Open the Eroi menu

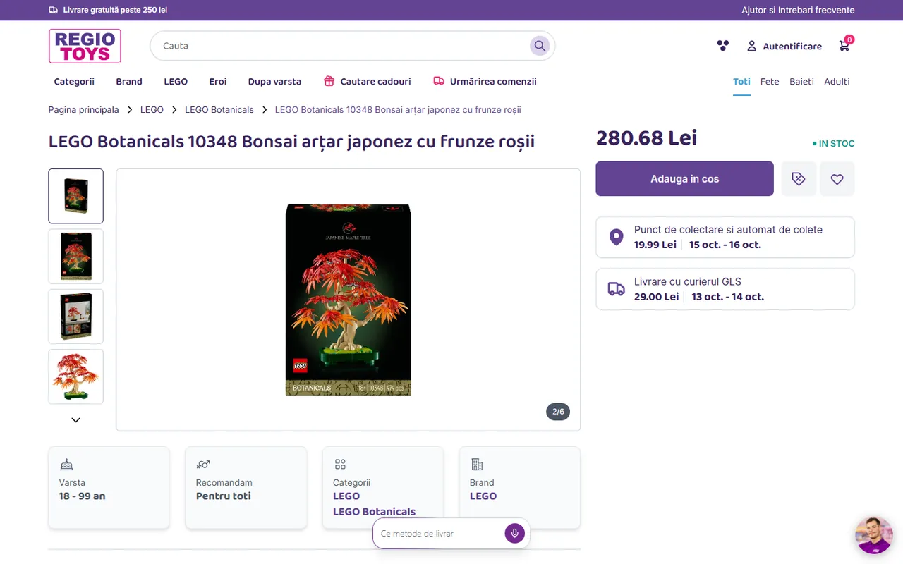coord(218,82)
